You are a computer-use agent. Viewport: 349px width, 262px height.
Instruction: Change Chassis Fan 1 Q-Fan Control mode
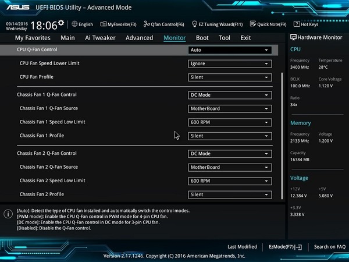point(230,95)
